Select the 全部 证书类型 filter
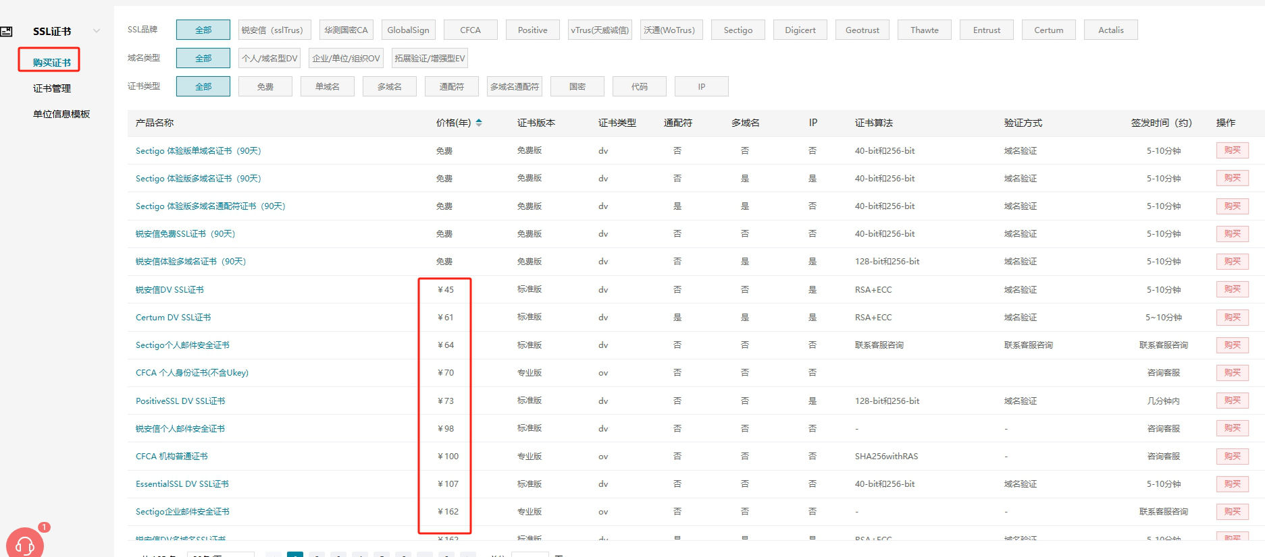Screen dimensions: 1265x557 click(x=203, y=87)
